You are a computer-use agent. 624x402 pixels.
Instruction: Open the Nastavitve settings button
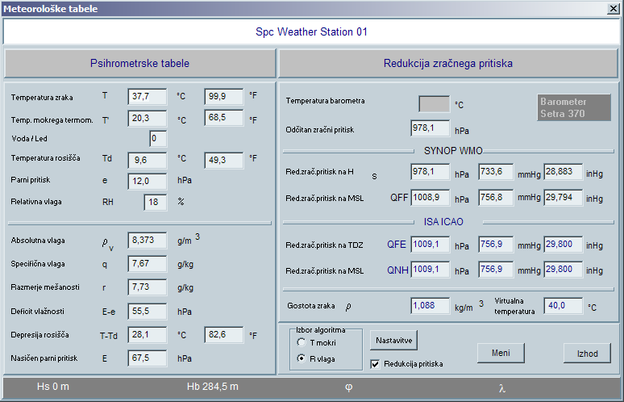click(393, 340)
